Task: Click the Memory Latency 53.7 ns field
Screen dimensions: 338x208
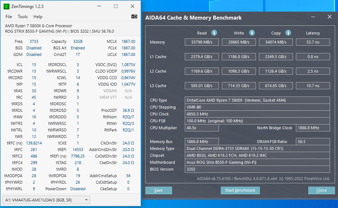Action: coord(313,42)
